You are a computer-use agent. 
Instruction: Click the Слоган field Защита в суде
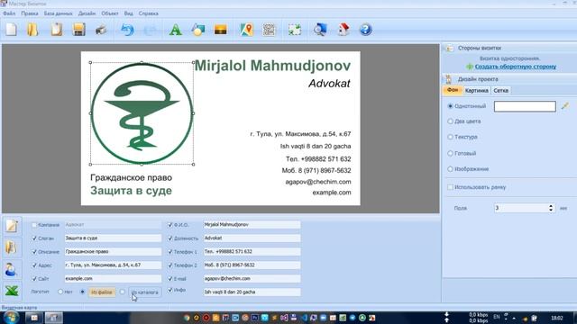click(x=113, y=238)
